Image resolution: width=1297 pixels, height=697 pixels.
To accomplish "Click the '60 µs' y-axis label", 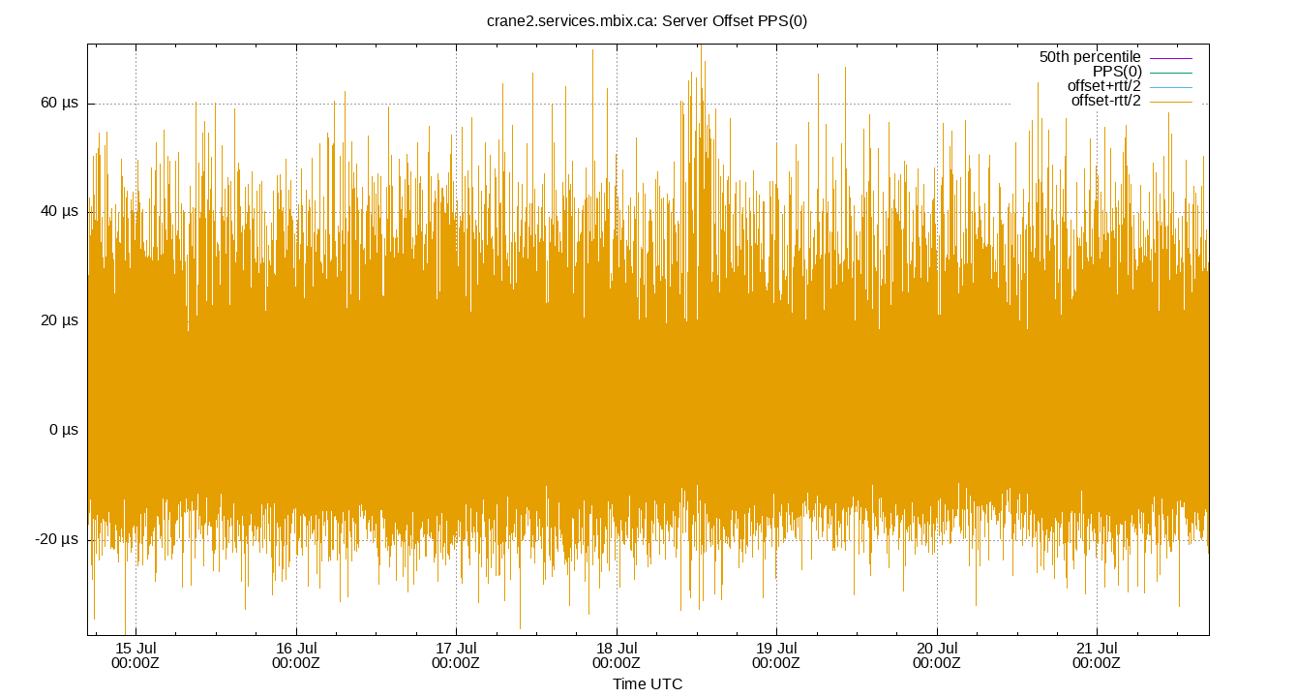I will point(59,104).
